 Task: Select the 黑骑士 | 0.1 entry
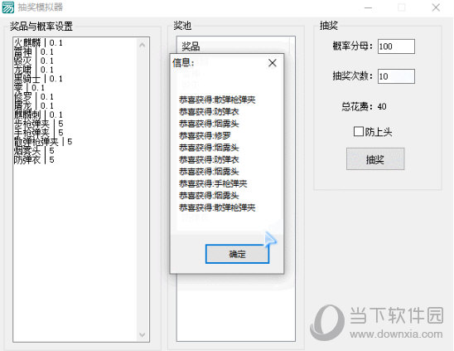click(38, 79)
